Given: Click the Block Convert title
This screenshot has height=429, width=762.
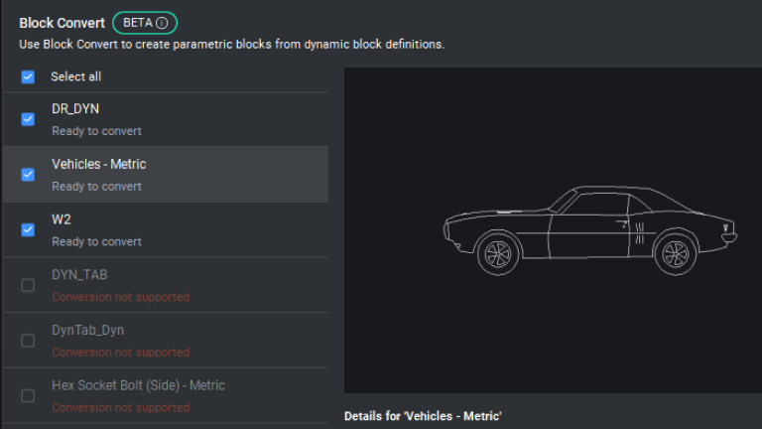Looking at the screenshot, I should point(62,23).
